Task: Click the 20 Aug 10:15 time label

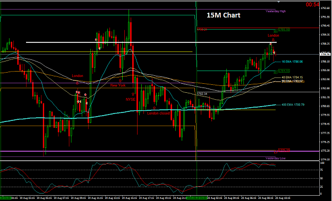Action: pos(283,198)
